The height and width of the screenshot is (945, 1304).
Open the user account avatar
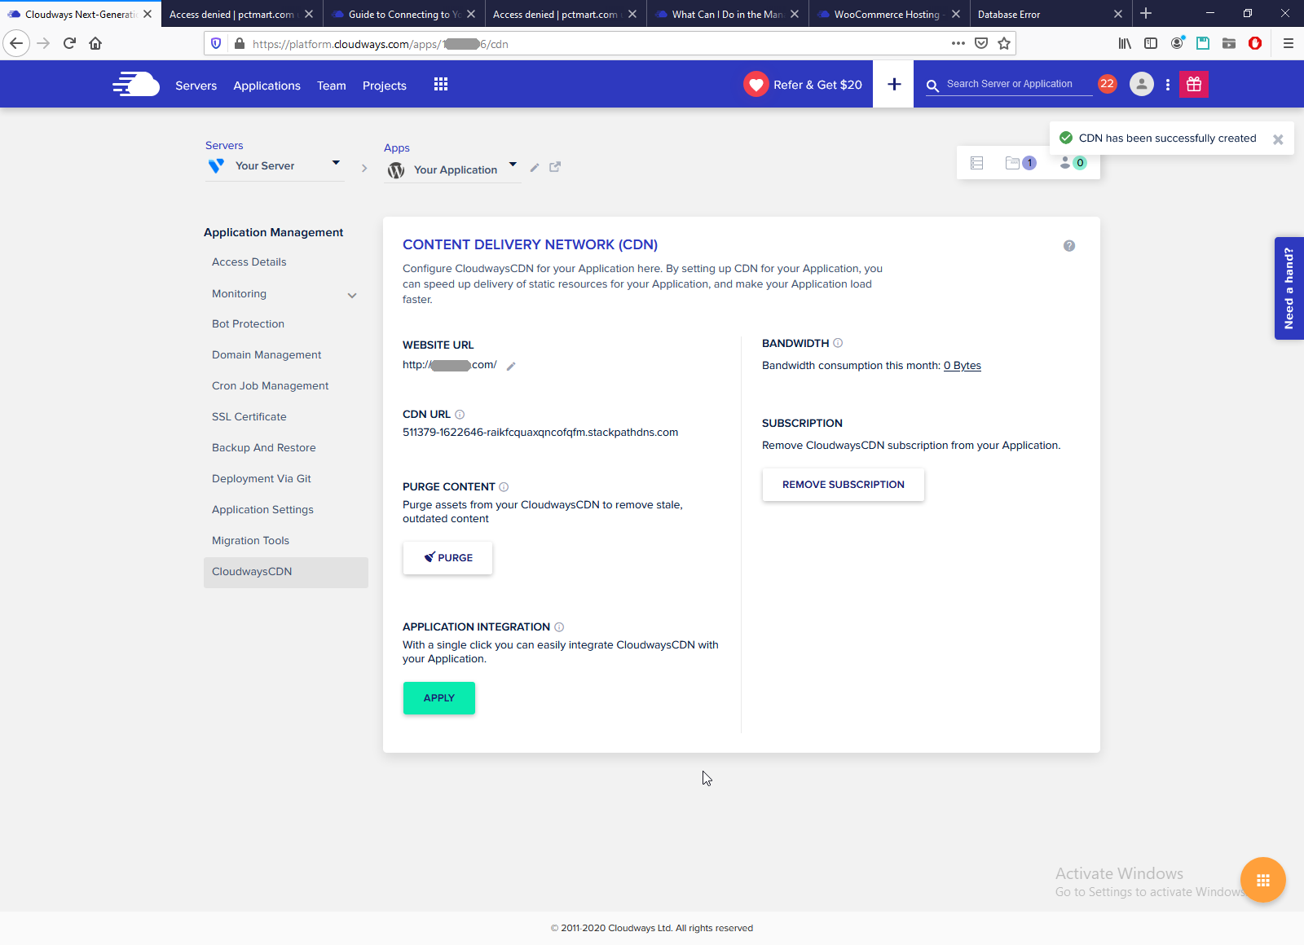pyautogui.click(x=1142, y=84)
